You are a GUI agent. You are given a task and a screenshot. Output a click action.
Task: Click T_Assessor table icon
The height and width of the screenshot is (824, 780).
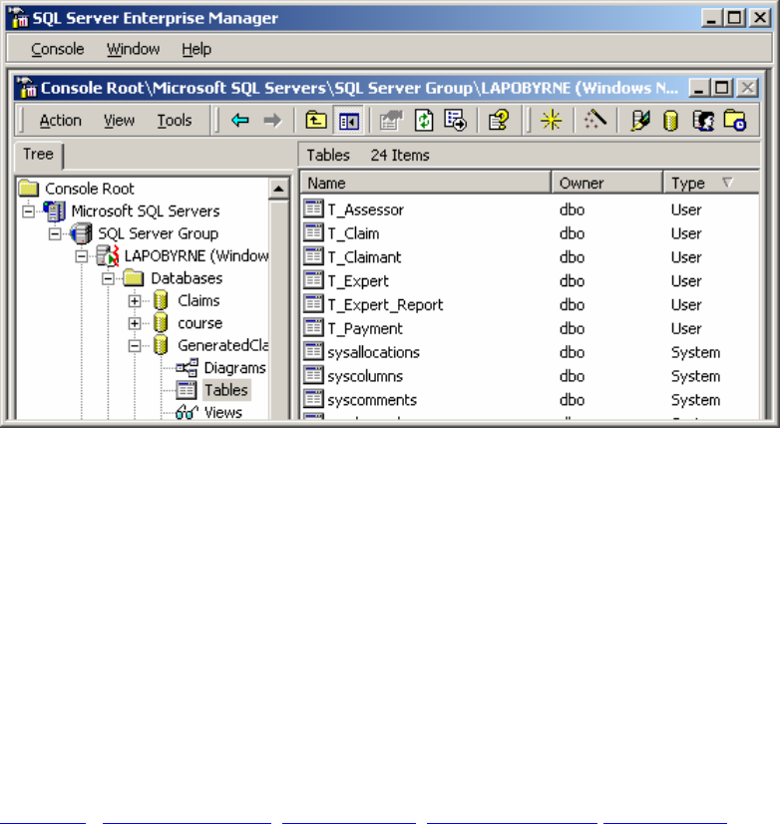click(313, 209)
